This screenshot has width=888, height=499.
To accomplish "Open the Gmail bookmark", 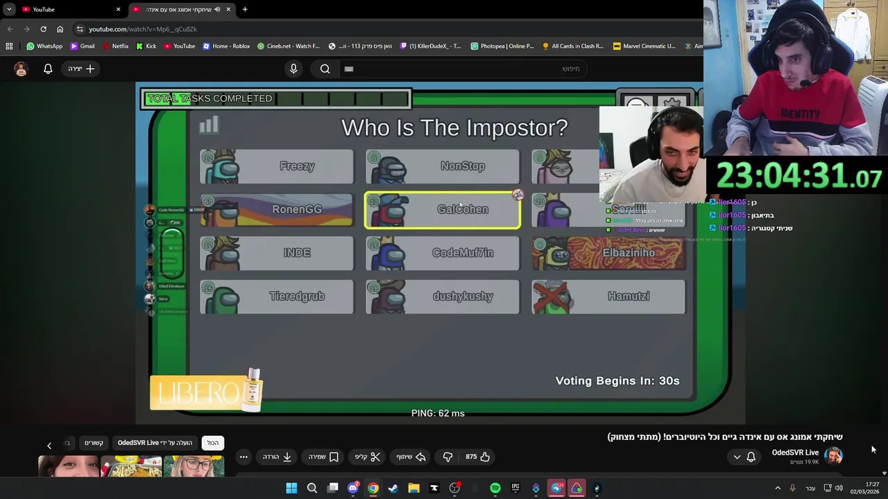I will pos(82,46).
